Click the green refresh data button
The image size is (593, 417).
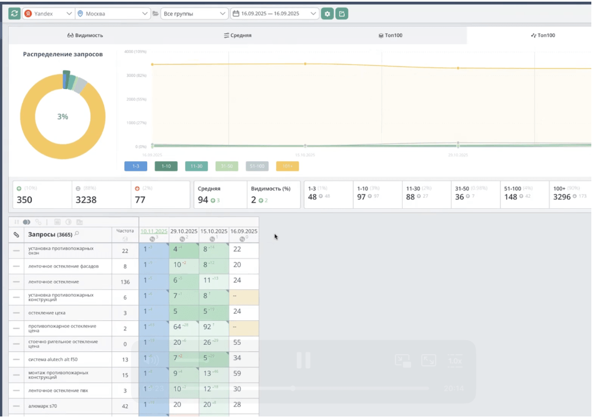[x=14, y=13]
